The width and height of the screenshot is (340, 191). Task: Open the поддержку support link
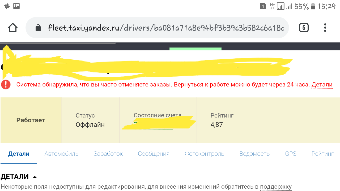(276, 187)
